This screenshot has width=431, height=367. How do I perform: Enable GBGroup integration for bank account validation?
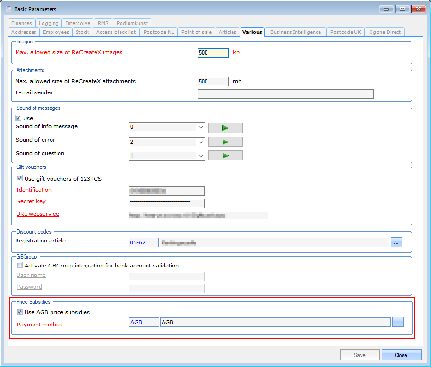coord(20,266)
